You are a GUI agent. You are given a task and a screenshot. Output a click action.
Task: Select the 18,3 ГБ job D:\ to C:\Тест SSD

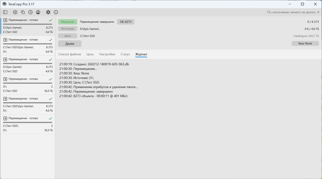[x=28, y=85]
